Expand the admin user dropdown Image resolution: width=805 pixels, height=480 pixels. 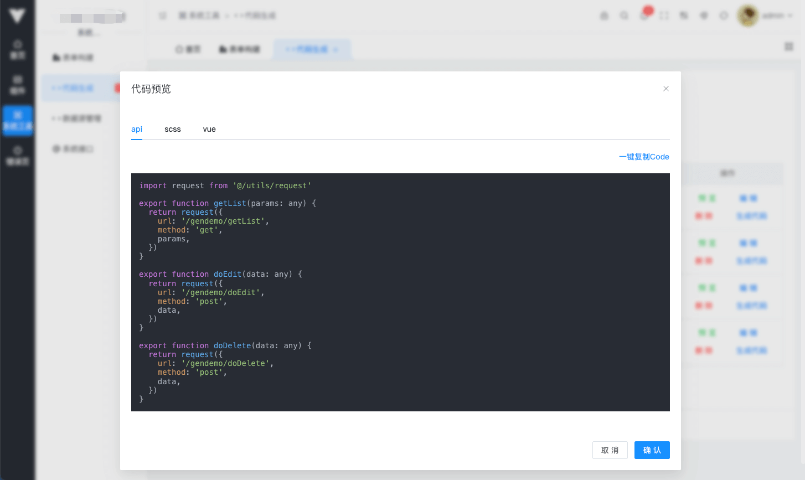pos(777,16)
